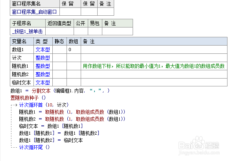233x161 pixels.
Task: Click the 计次 variable name cell
Action: click(22, 58)
